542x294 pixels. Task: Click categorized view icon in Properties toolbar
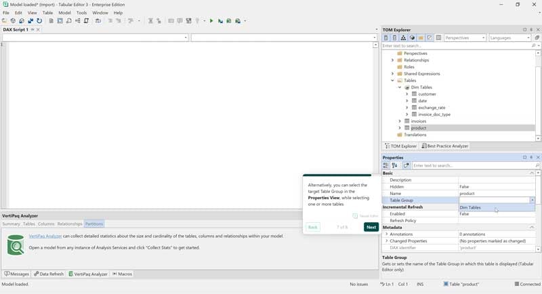385,165
